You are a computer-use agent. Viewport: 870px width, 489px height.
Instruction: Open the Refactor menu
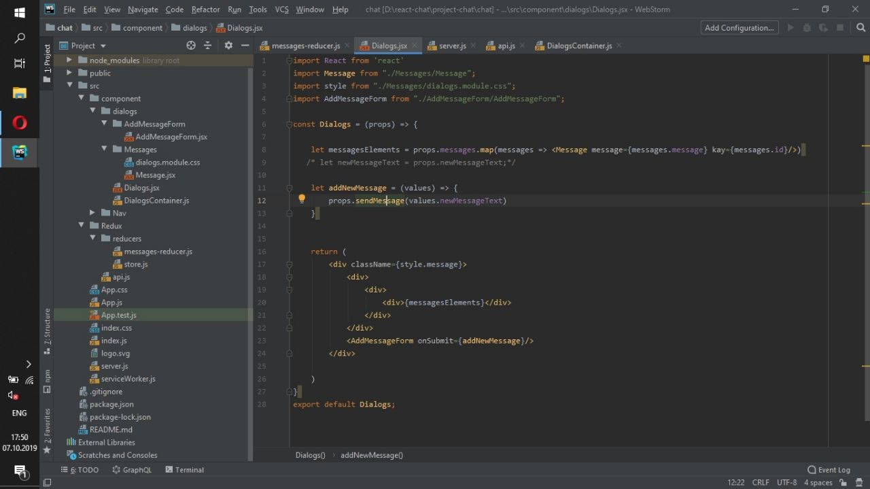point(205,10)
